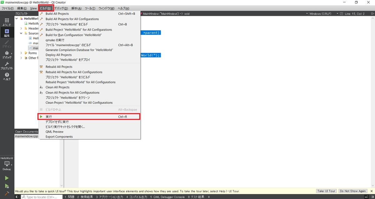Screen dimensions: 375x199
Task: Choose Rebuild Project "HelloWorld" for All Configurations
Action: tap(89, 82)
